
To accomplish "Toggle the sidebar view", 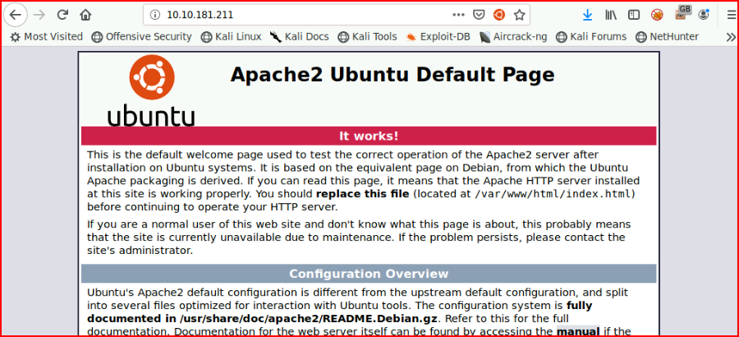I will pos(634,15).
